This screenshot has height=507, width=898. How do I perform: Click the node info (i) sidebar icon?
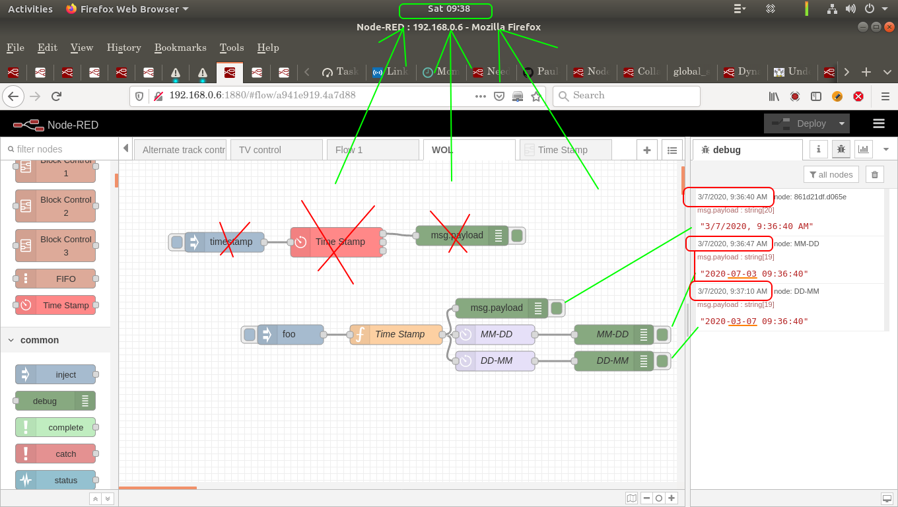pos(818,149)
